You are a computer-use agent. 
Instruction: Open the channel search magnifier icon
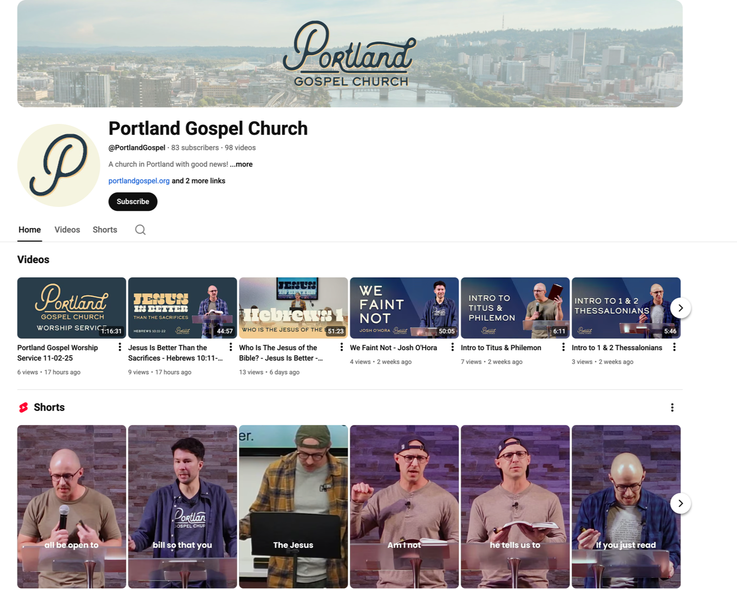point(140,230)
